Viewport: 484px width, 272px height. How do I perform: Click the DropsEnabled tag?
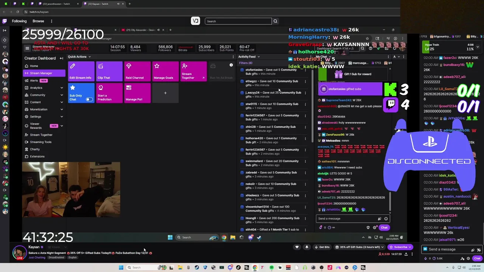click(57, 258)
